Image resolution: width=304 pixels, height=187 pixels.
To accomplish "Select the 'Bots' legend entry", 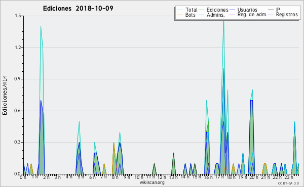I will (190, 15).
